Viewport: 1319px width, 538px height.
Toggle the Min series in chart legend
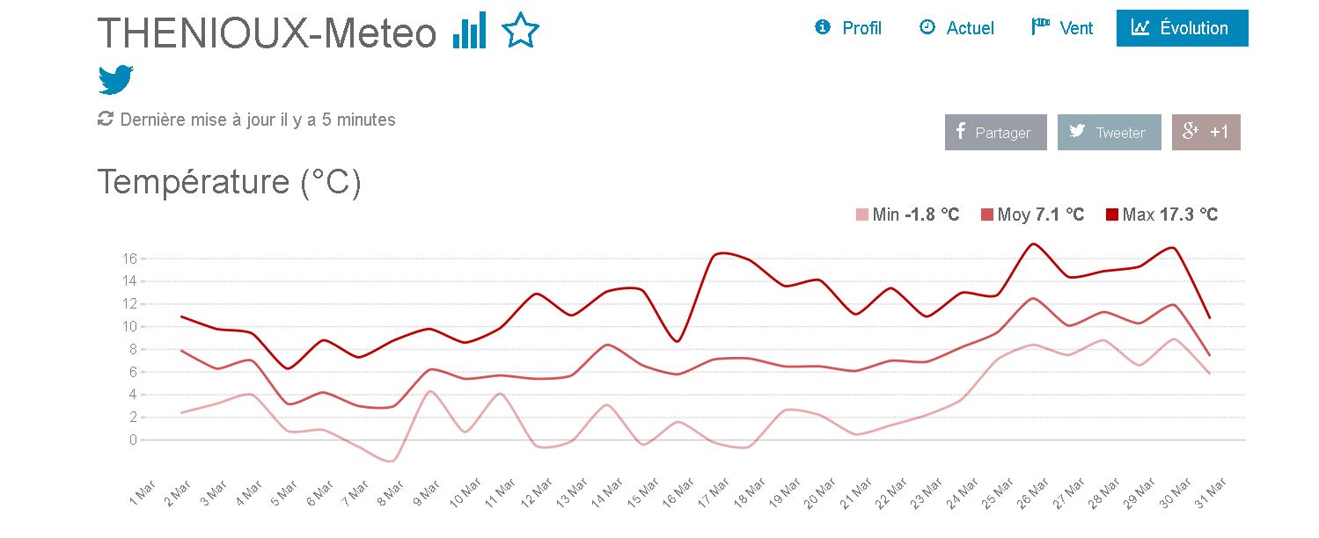click(x=907, y=214)
